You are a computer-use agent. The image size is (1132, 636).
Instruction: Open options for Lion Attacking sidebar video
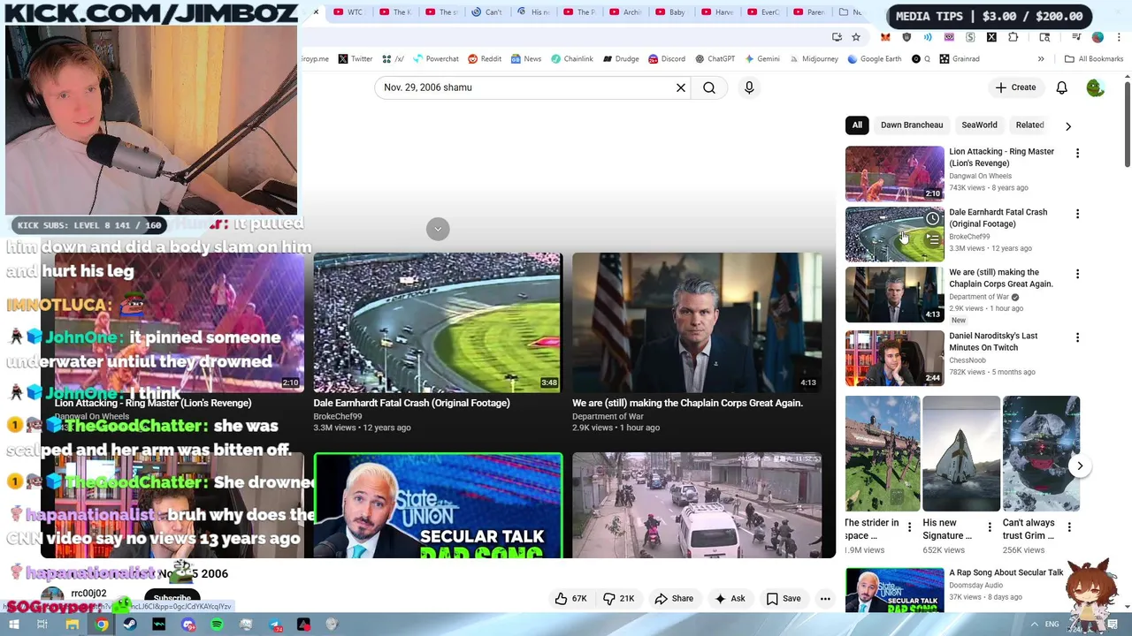tap(1077, 154)
